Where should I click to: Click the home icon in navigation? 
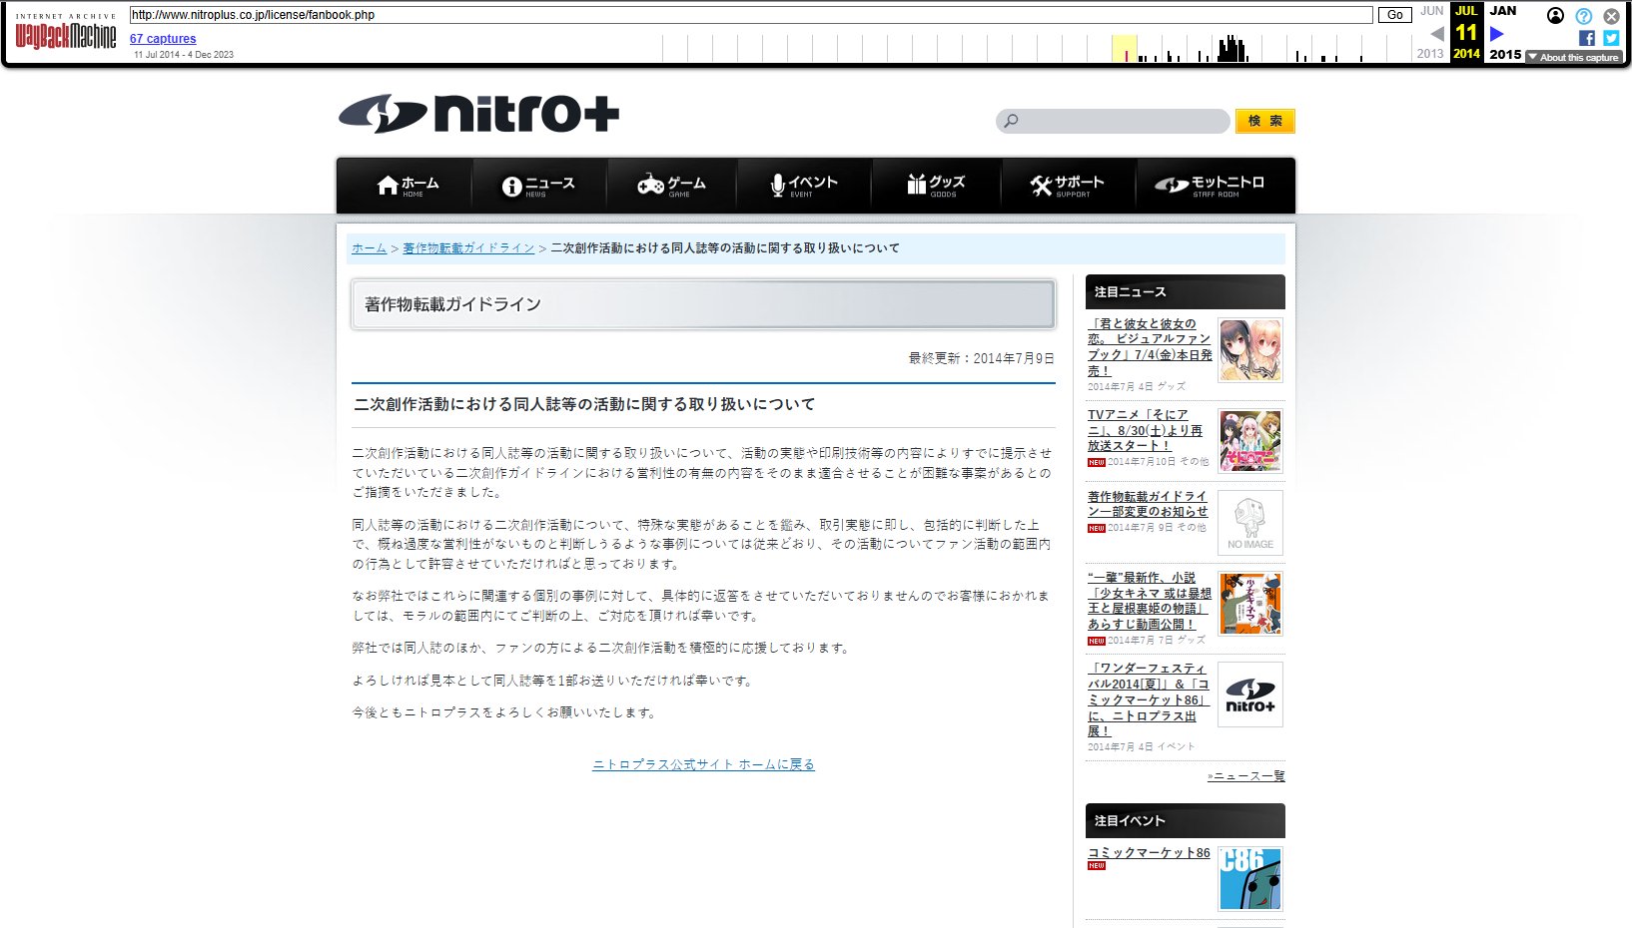388,186
